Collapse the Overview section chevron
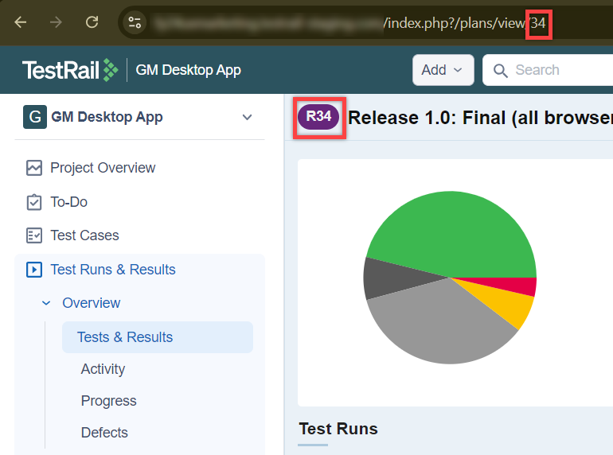 (x=46, y=303)
